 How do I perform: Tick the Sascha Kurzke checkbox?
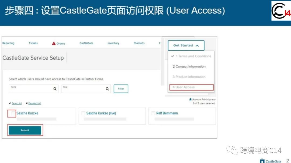tap(13, 113)
